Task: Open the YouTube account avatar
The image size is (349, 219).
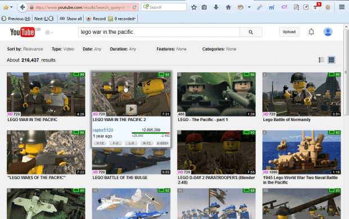Action: 328,32
